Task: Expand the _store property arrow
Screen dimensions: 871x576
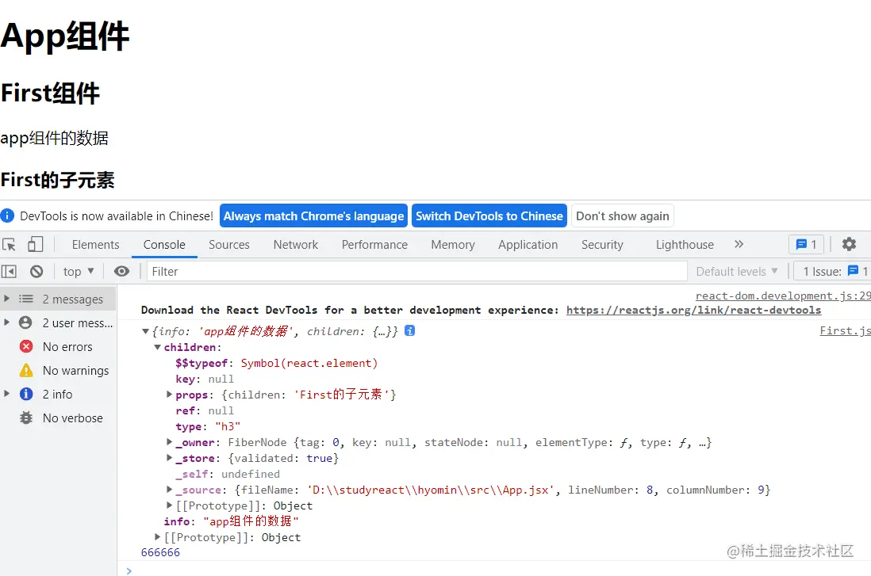Action: pos(170,458)
